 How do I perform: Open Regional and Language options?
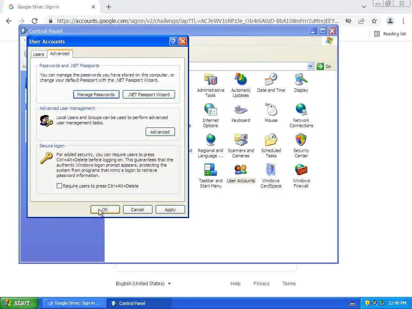coord(210,146)
